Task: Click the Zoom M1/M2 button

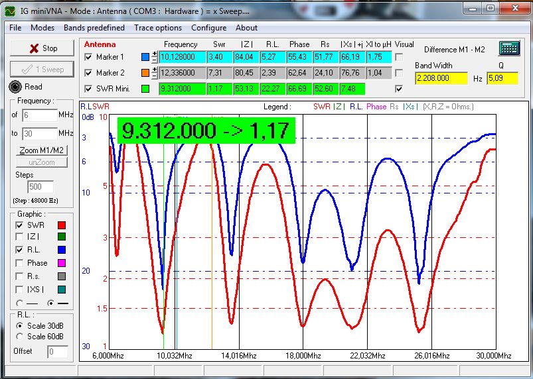Action: point(41,150)
